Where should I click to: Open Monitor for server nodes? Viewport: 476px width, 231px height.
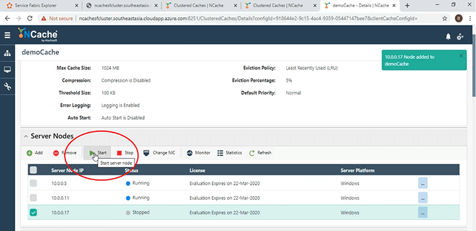click(198, 153)
